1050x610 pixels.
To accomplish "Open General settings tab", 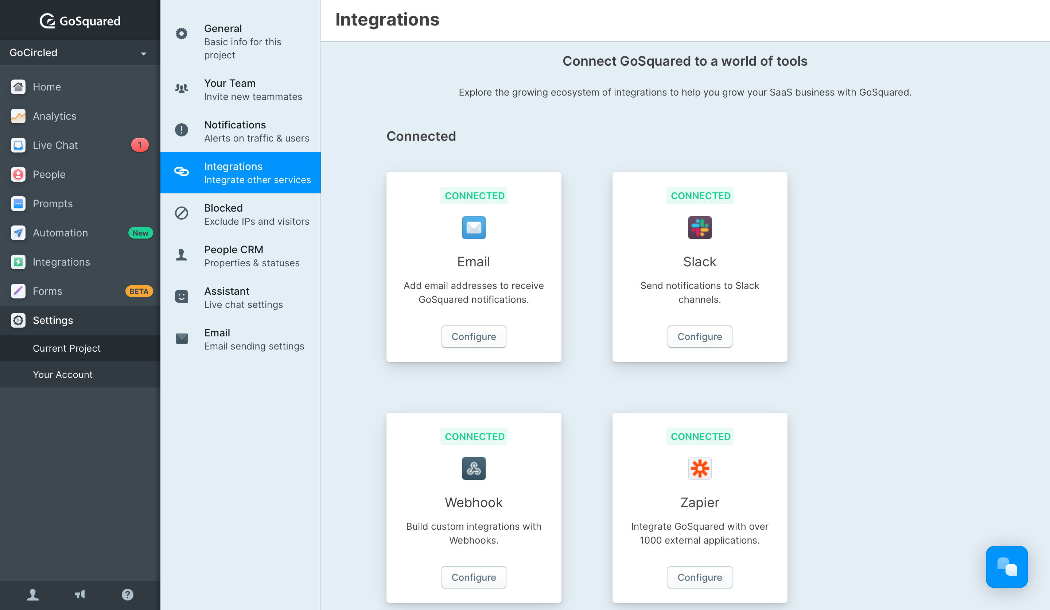I will point(240,41).
